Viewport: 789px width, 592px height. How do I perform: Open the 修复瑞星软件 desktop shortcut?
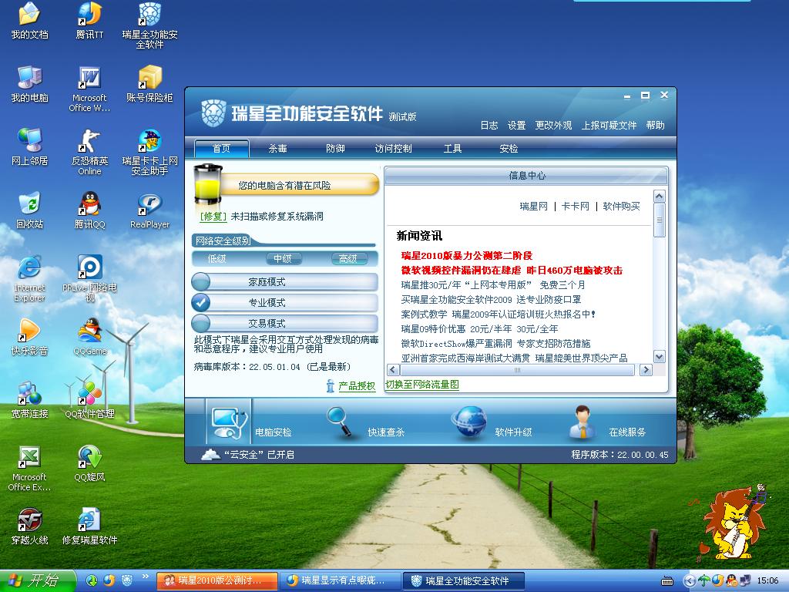(89, 526)
